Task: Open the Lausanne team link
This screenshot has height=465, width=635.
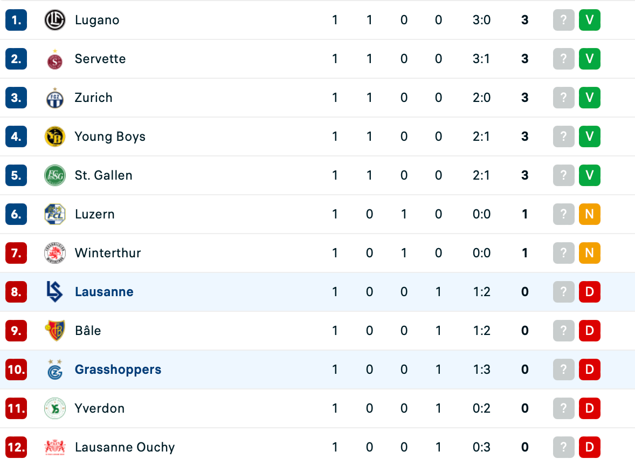Action: pyautogui.click(x=104, y=292)
